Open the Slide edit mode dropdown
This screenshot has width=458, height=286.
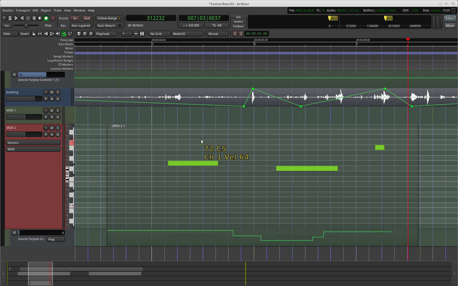pyautogui.click(x=10, y=34)
